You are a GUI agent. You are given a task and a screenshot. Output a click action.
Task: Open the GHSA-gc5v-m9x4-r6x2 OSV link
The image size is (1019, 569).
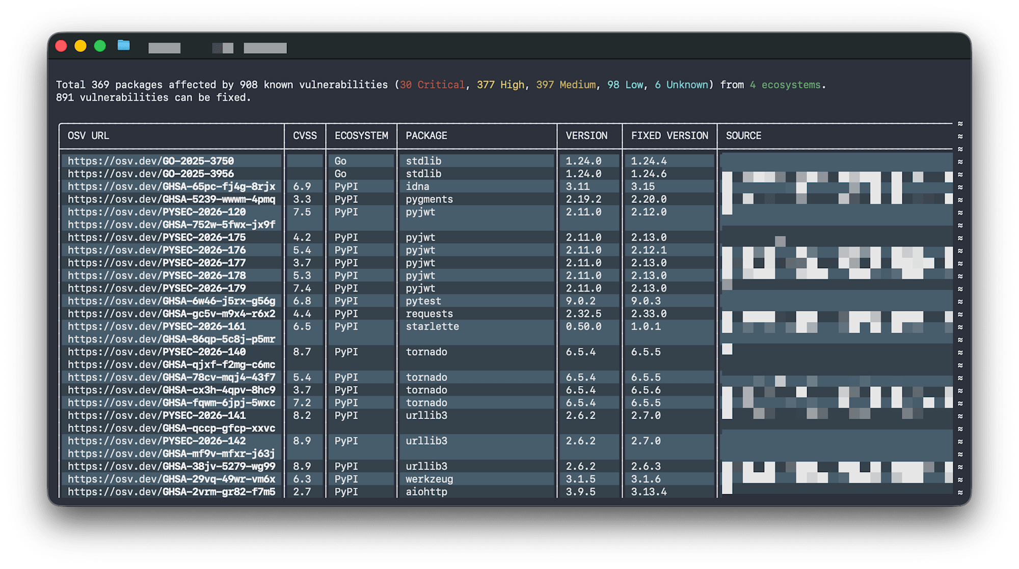coord(172,314)
